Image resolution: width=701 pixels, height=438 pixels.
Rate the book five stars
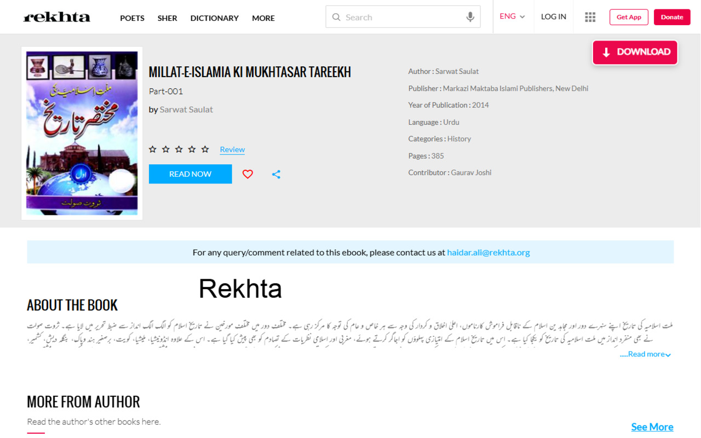click(205, 149)
